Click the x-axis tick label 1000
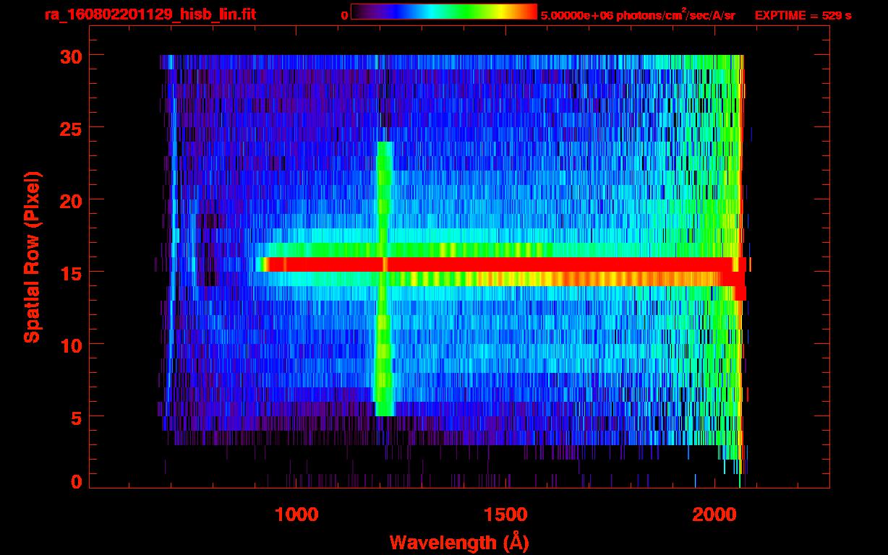This screenshot has height=555, width=888. click(x=296, y=514)
